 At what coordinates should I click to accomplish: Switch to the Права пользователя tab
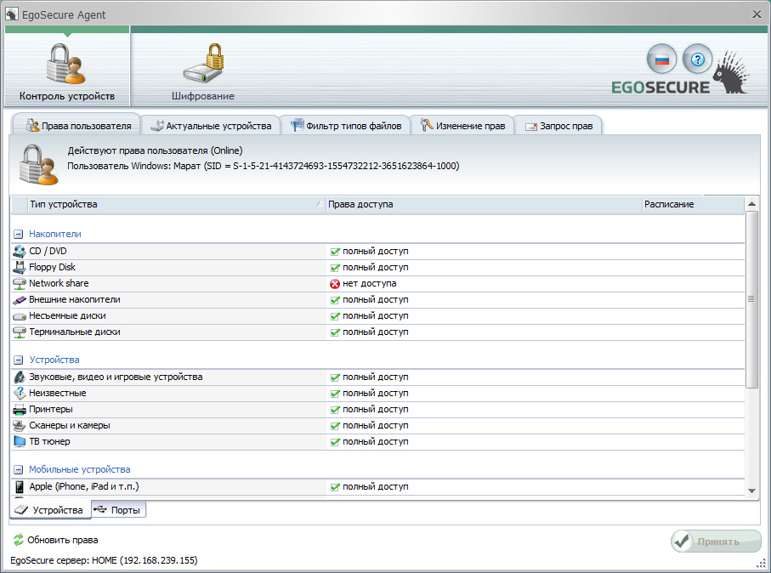(77, 126)
